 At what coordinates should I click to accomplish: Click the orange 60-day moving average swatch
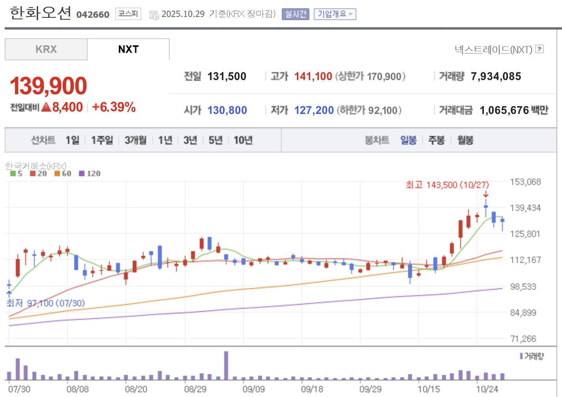point(57,173)
